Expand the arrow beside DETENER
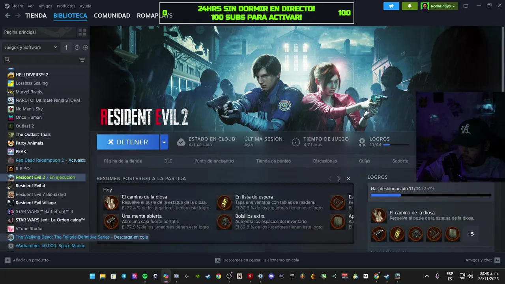505x284 pixels. tap(164, 142)
